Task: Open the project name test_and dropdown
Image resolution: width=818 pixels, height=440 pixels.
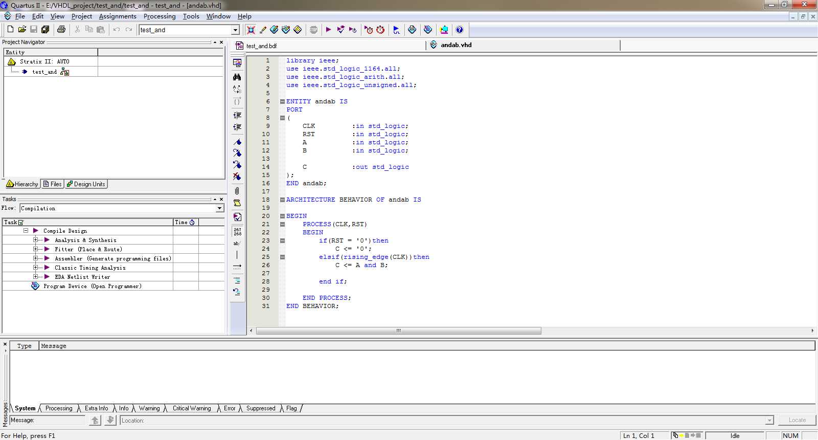Action: click(235, 30)
